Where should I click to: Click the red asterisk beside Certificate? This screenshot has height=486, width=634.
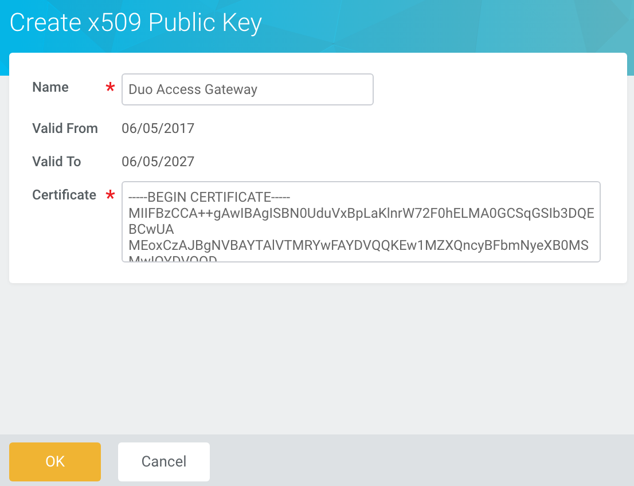tap(110, 196)
